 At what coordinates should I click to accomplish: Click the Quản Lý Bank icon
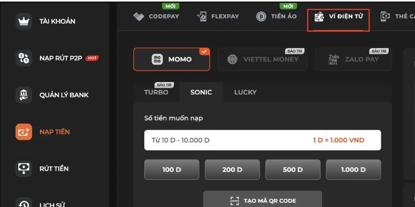[x=23, y=95]
